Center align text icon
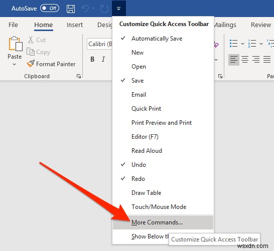 (245, 59)
